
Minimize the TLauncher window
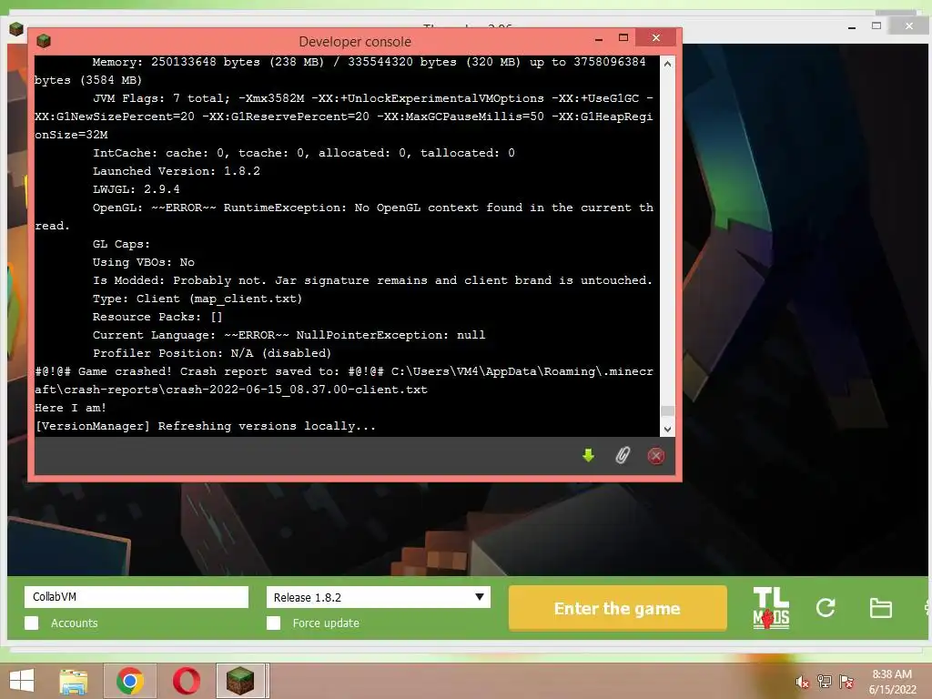(852, 26)
